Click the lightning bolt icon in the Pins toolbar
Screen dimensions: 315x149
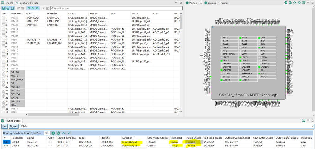click(x=43, y=8)
